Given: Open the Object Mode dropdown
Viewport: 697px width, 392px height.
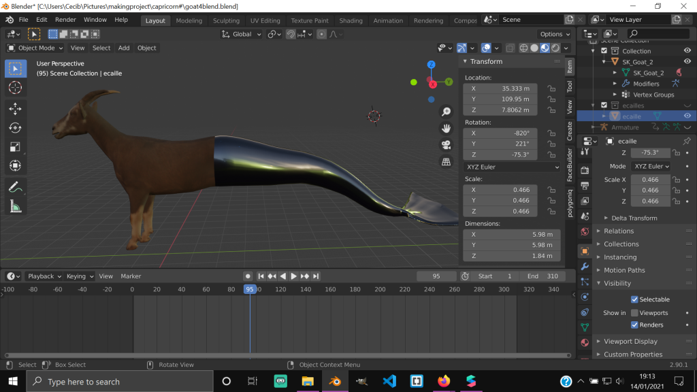Looking at the screenshot, I should point(35,48).
